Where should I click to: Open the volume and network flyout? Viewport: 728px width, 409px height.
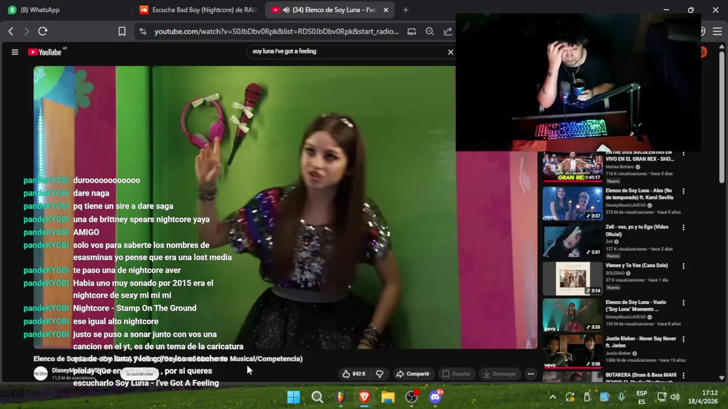coord(668,397)
